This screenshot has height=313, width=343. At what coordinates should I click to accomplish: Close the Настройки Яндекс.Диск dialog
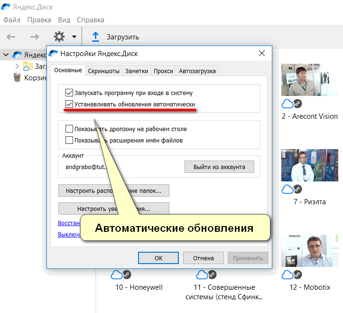262,53
